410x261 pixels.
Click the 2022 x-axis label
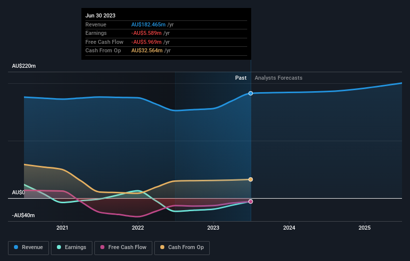(x=138, y=228)
